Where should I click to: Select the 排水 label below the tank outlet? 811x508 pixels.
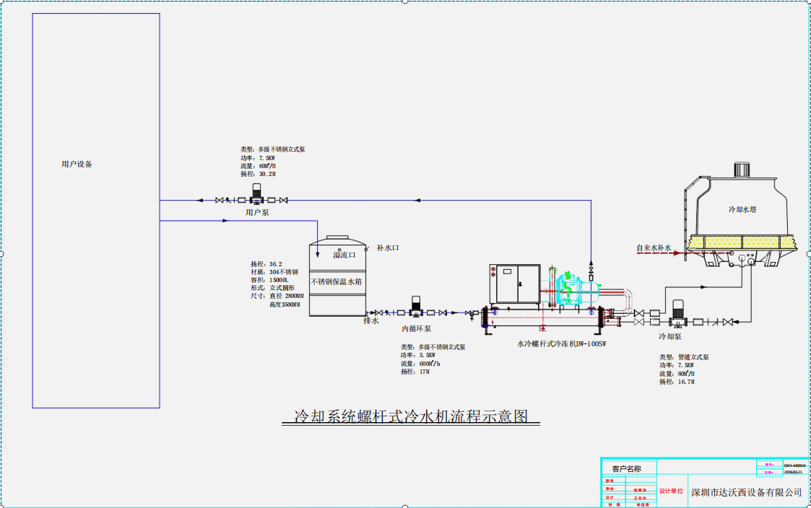(x=371, y=321)
